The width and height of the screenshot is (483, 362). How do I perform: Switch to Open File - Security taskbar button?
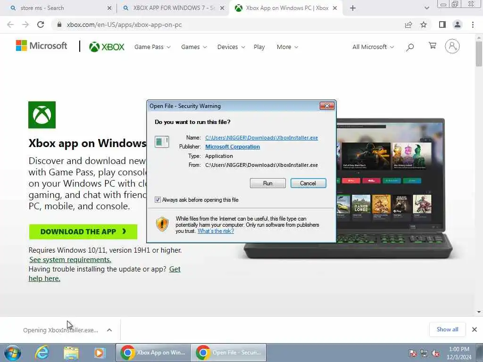tap(229, 353)
